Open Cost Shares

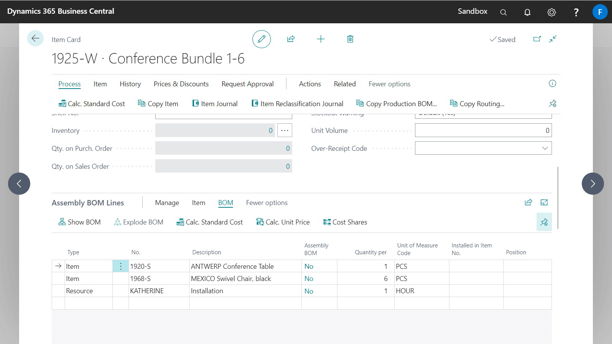[x=345, y=222]
